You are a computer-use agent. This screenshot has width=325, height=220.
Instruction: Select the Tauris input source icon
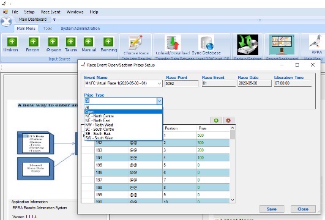(71, 42)
